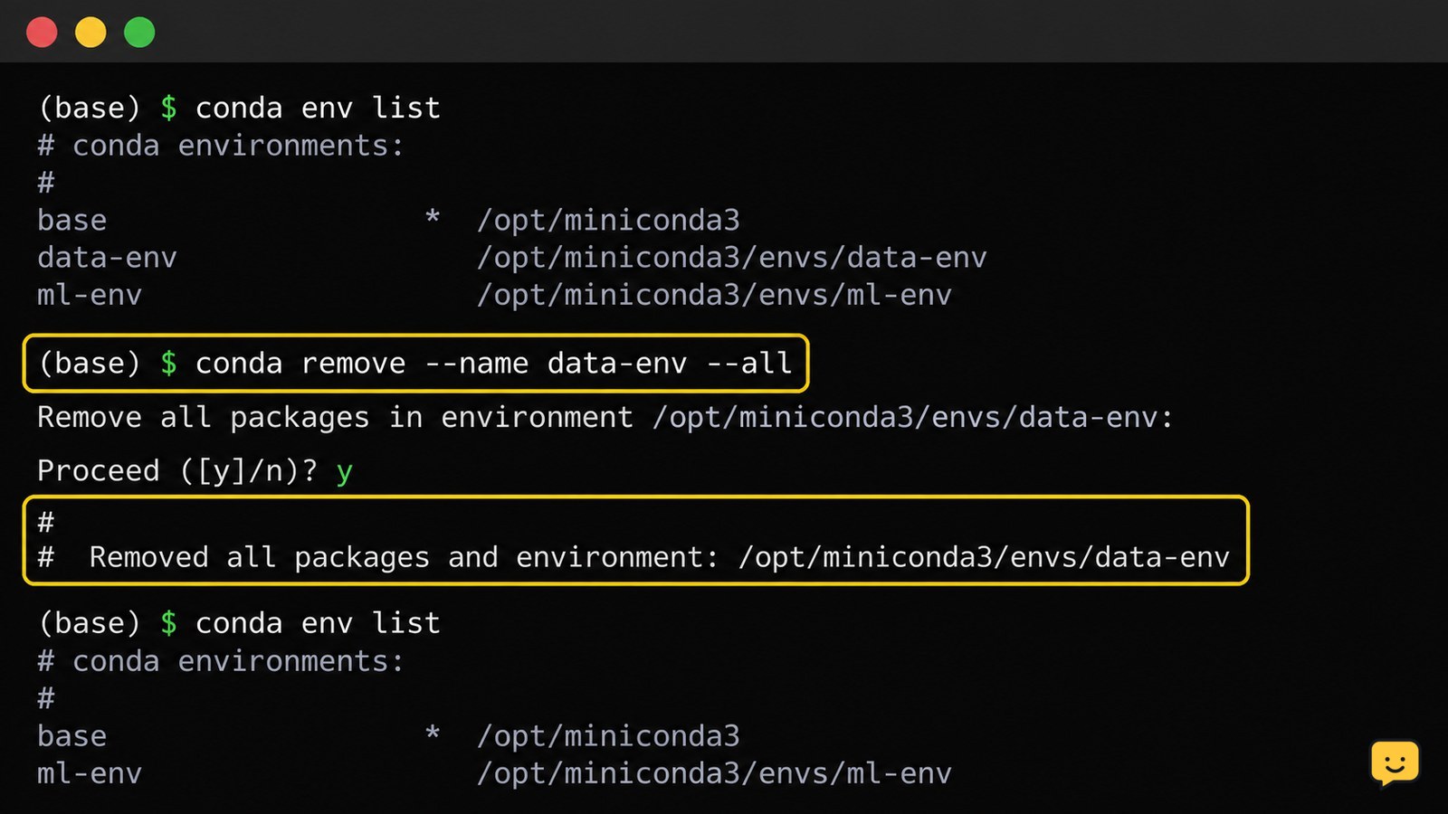Click the red close window button
Viewport: 1448px width, 814px height.
coord(42,33)
